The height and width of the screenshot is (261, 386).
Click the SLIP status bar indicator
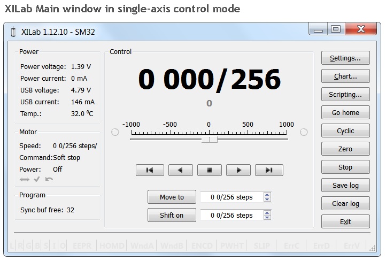(x=261, y=245)
